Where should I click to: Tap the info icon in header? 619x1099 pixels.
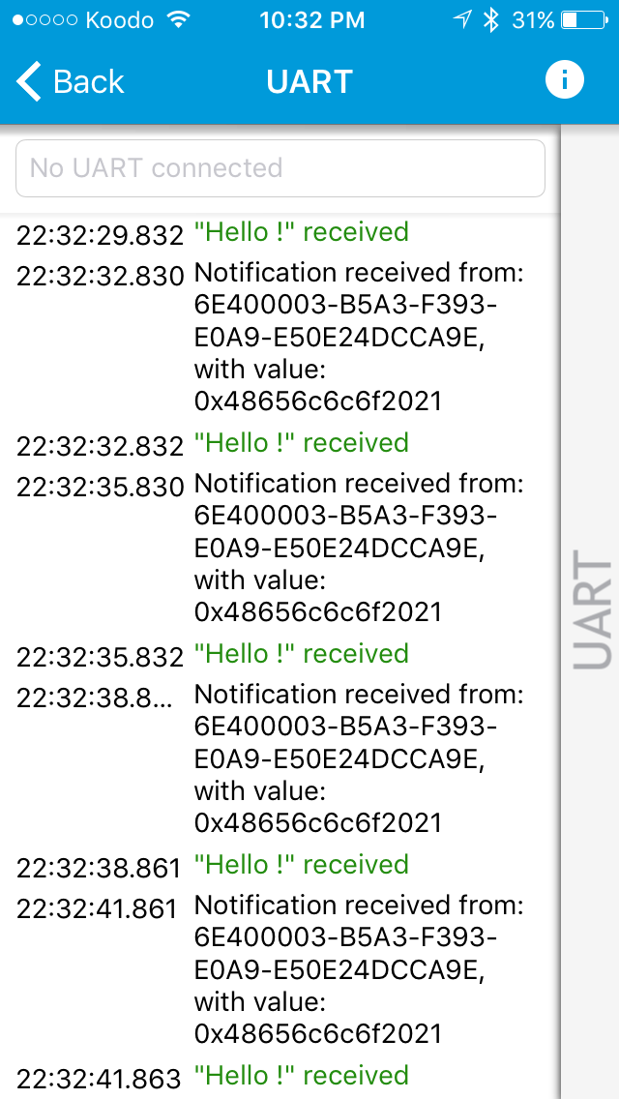pos(564,80)
